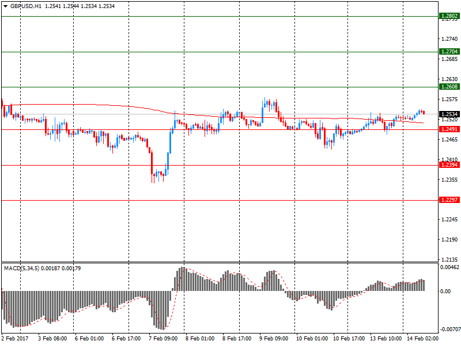The height and width of the screenshot is (345, 461).
Task: Select the 1.2394 red support level label
Action: (449, 165)
